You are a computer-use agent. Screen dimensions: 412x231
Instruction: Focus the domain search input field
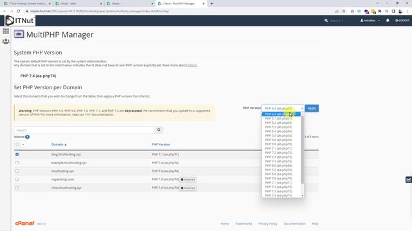84,130
